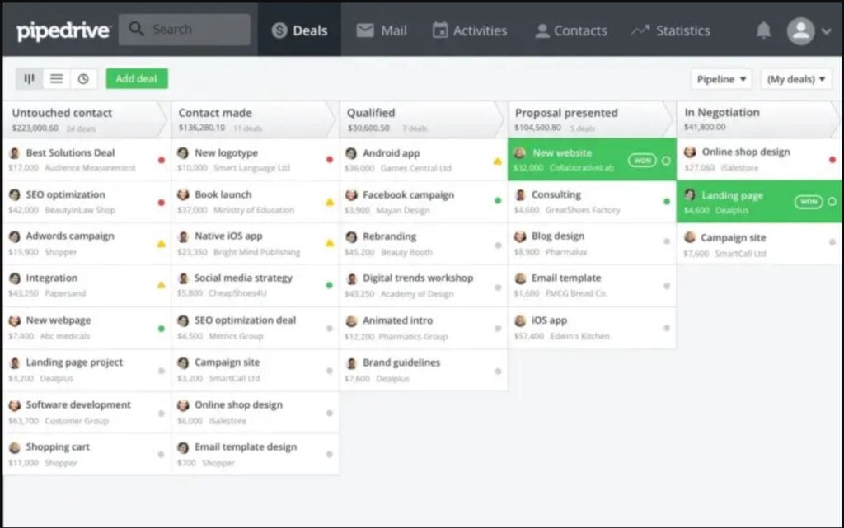The image size is (844, 528).
Task: Open the Statistics tab
Action: [671, 30]
